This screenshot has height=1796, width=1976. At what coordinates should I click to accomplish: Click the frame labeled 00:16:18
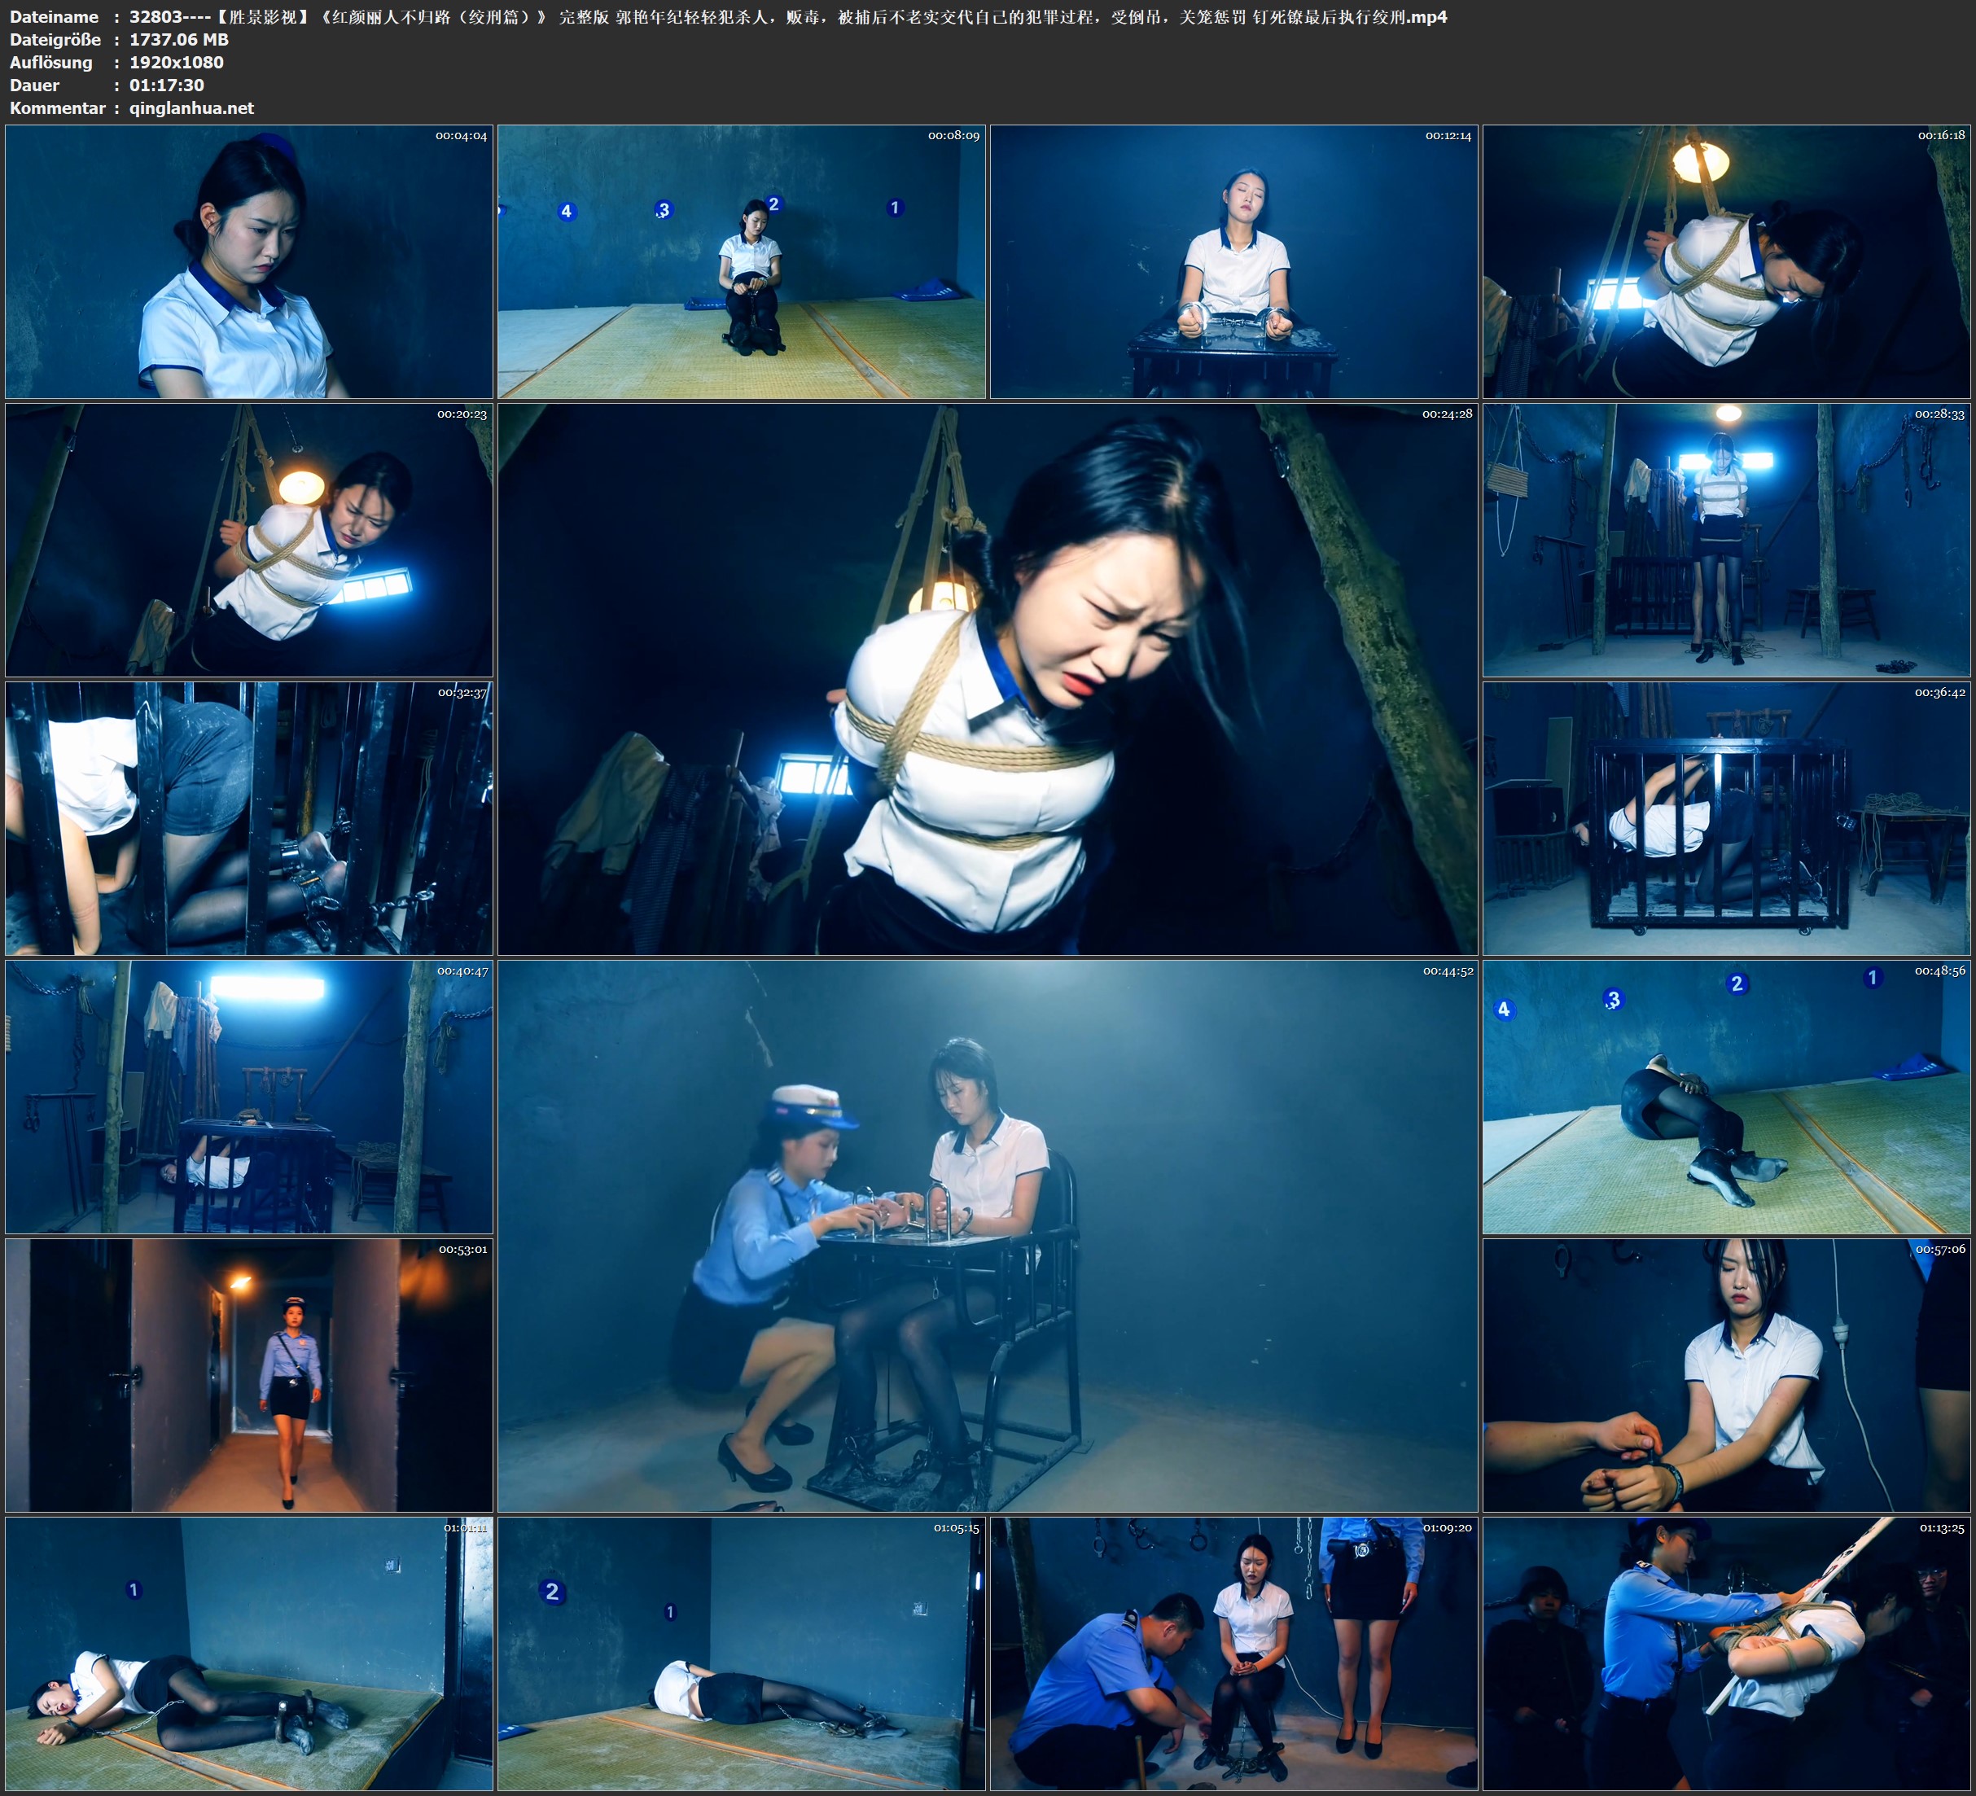pos(1726,261)
